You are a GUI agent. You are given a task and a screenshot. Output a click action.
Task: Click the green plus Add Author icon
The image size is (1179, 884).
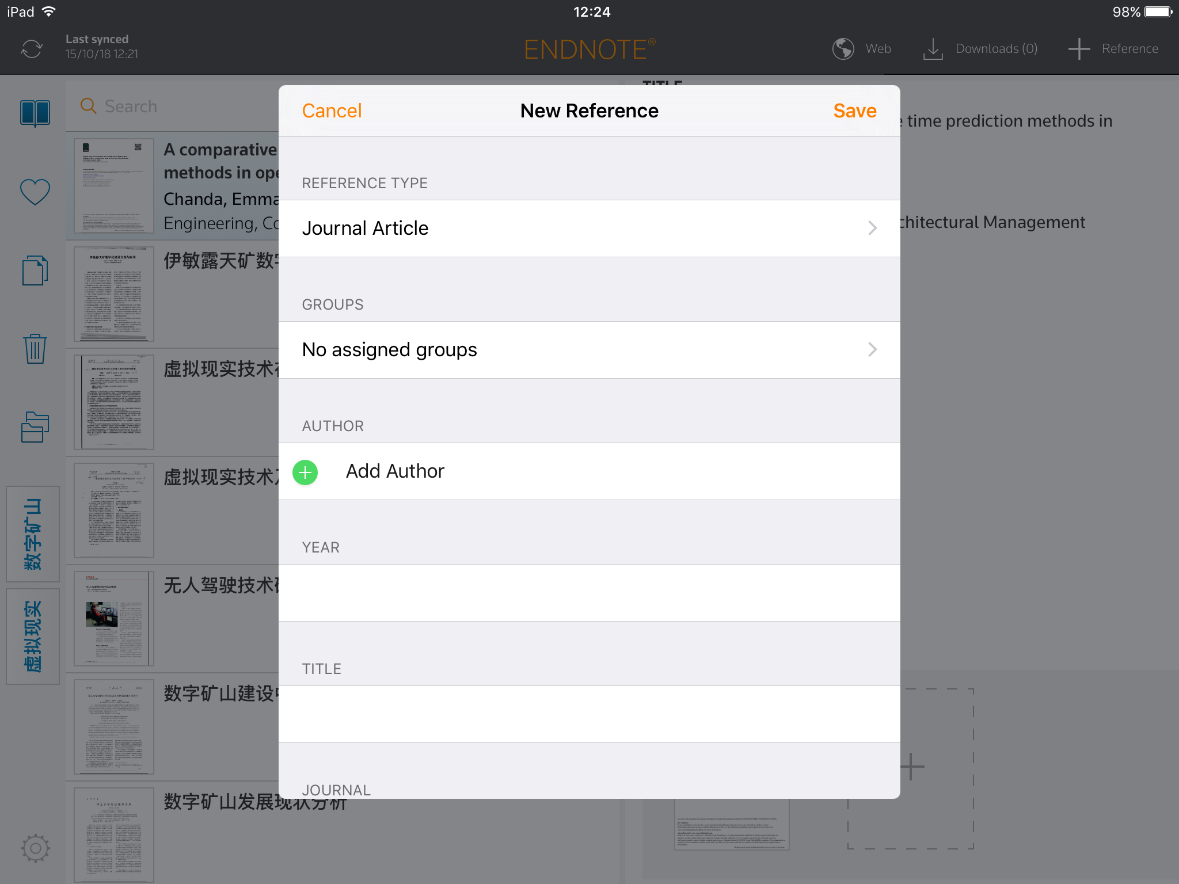point(305,473)
